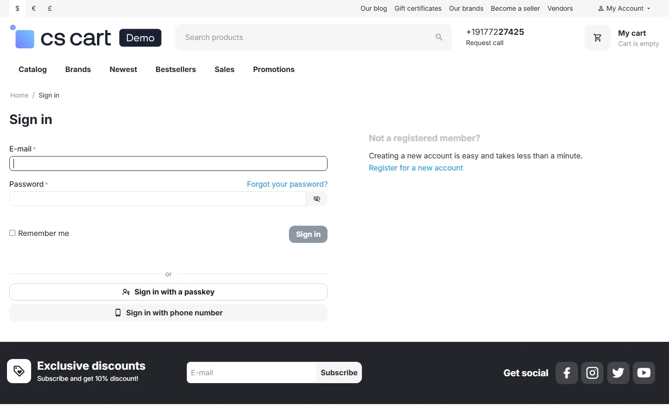Image resolution: width=669 pixels, height=418 pixels.
Task: Open the Vendors link
Action: point(560,8)
